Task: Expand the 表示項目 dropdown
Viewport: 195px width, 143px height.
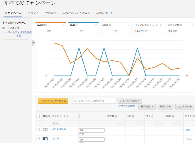Action: point(147,107)
